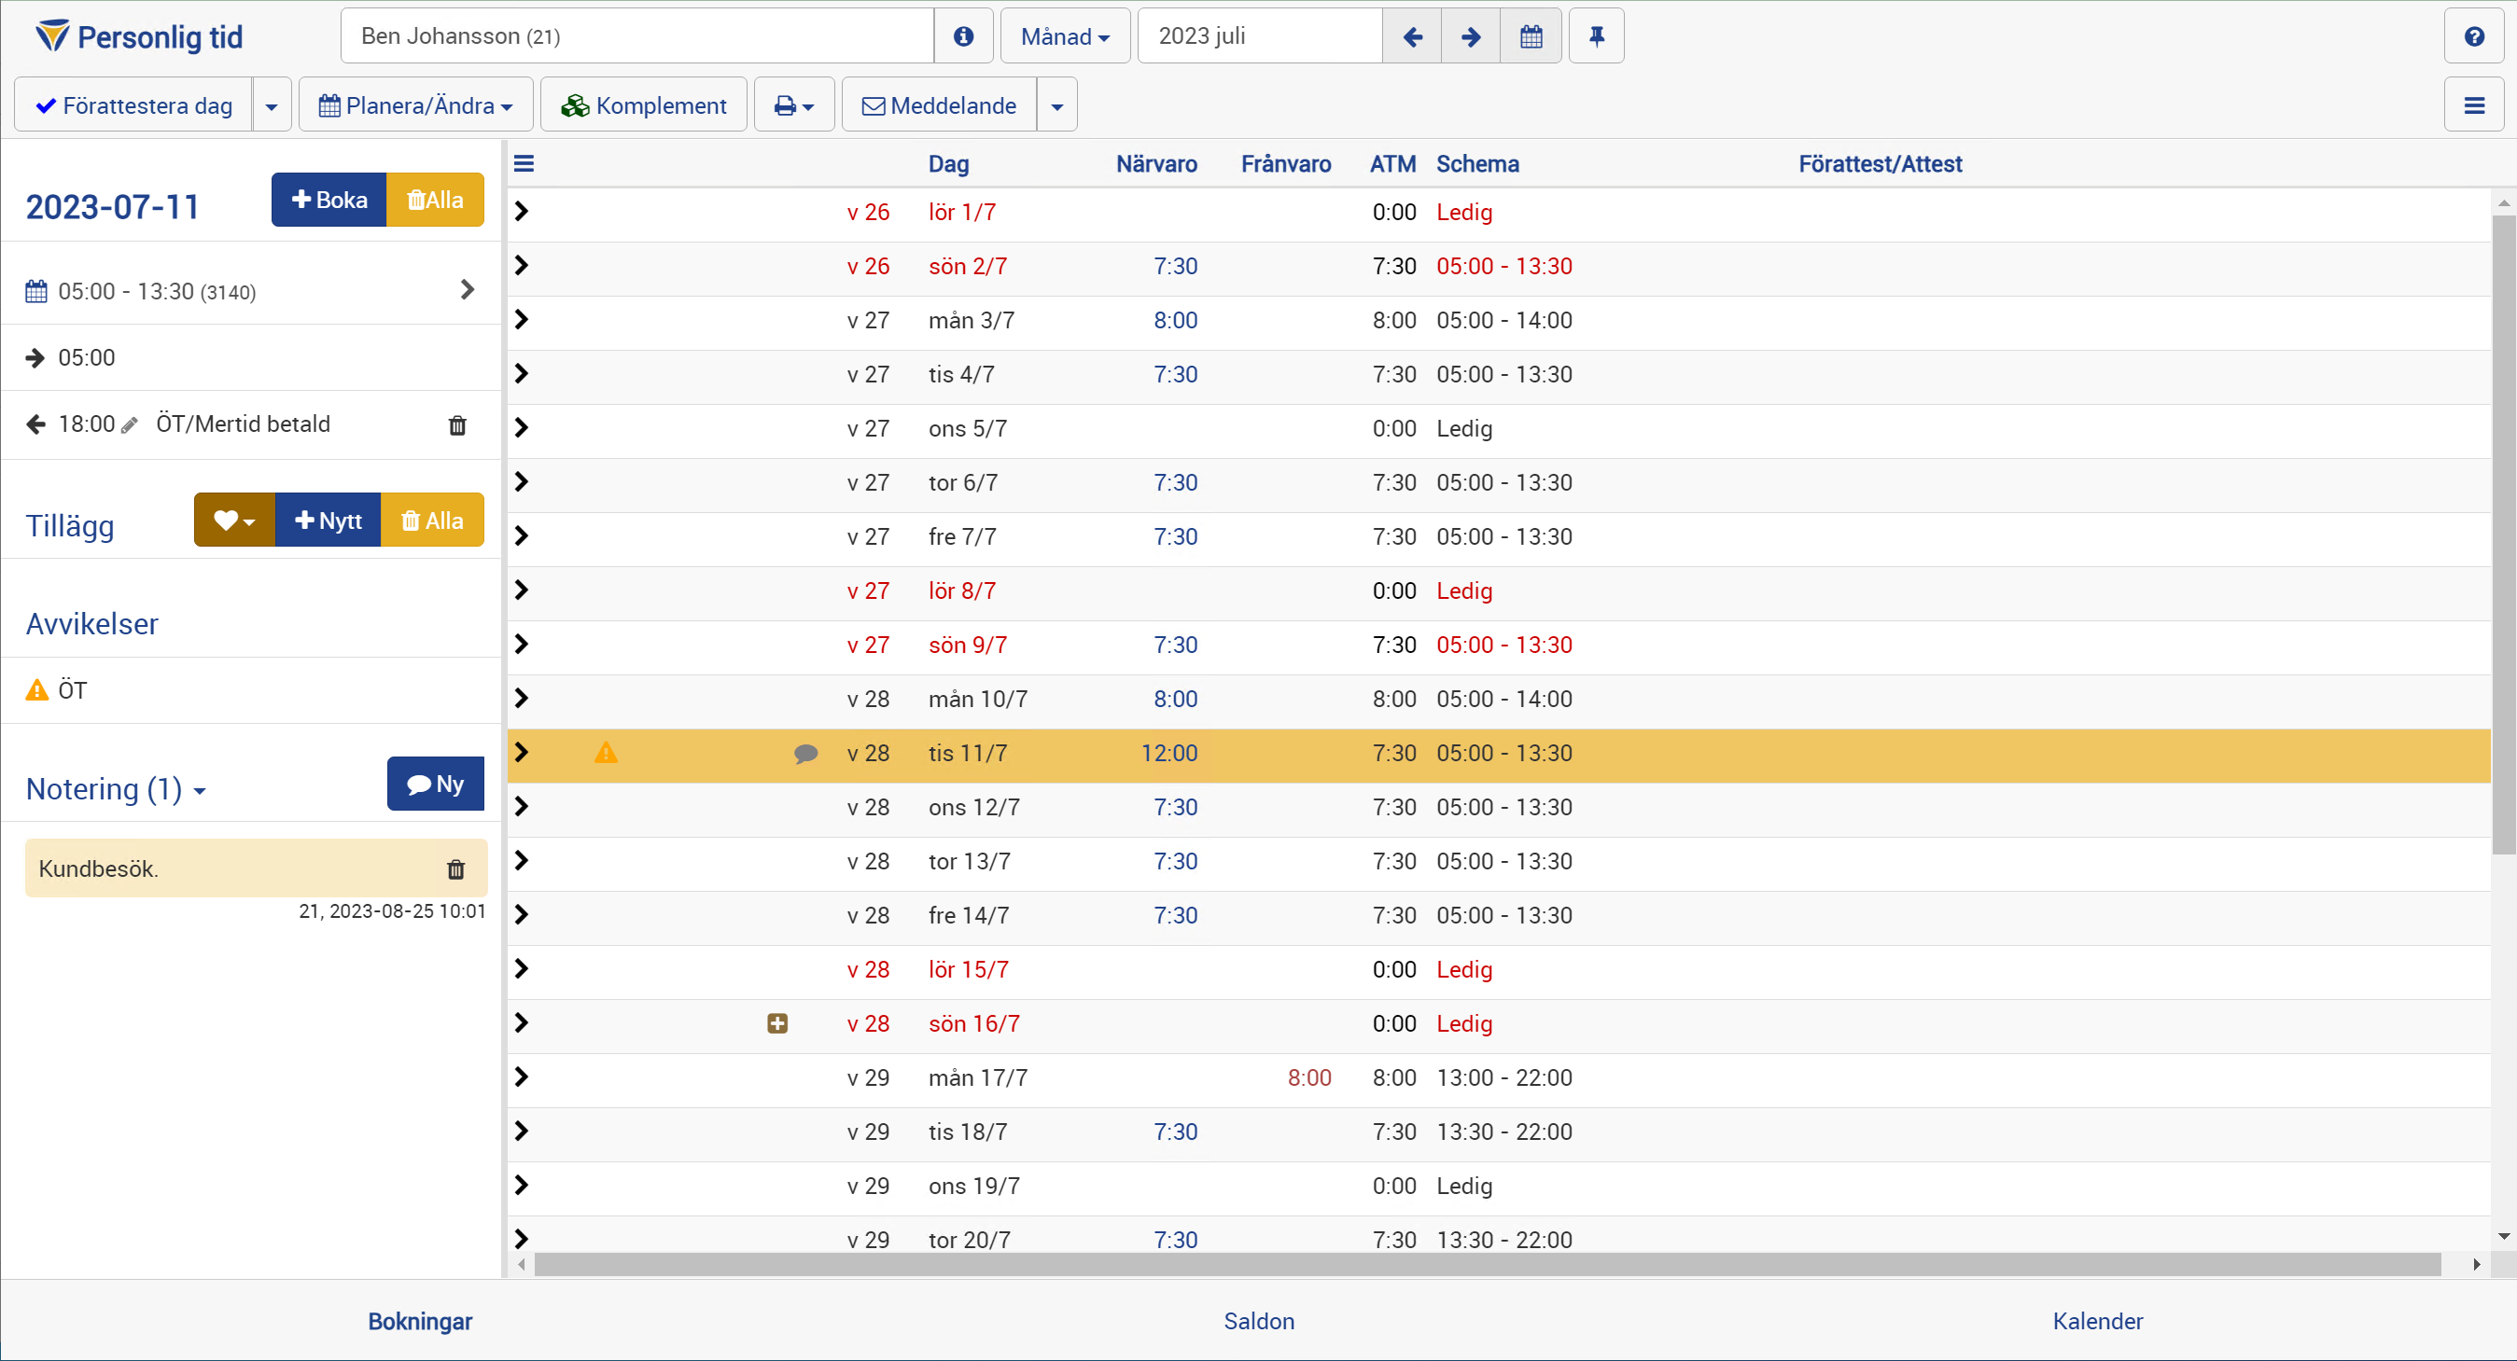The image size is (2517, 1361).
Task: Open the Planera/Ändra dropdown
Action: [416, 105]
